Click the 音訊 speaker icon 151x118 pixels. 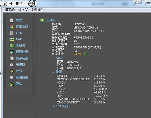(12, 71)
